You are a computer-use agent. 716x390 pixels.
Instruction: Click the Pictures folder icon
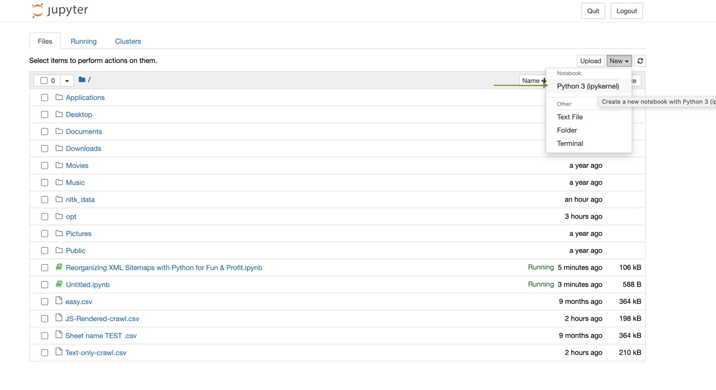coord(59,233)
